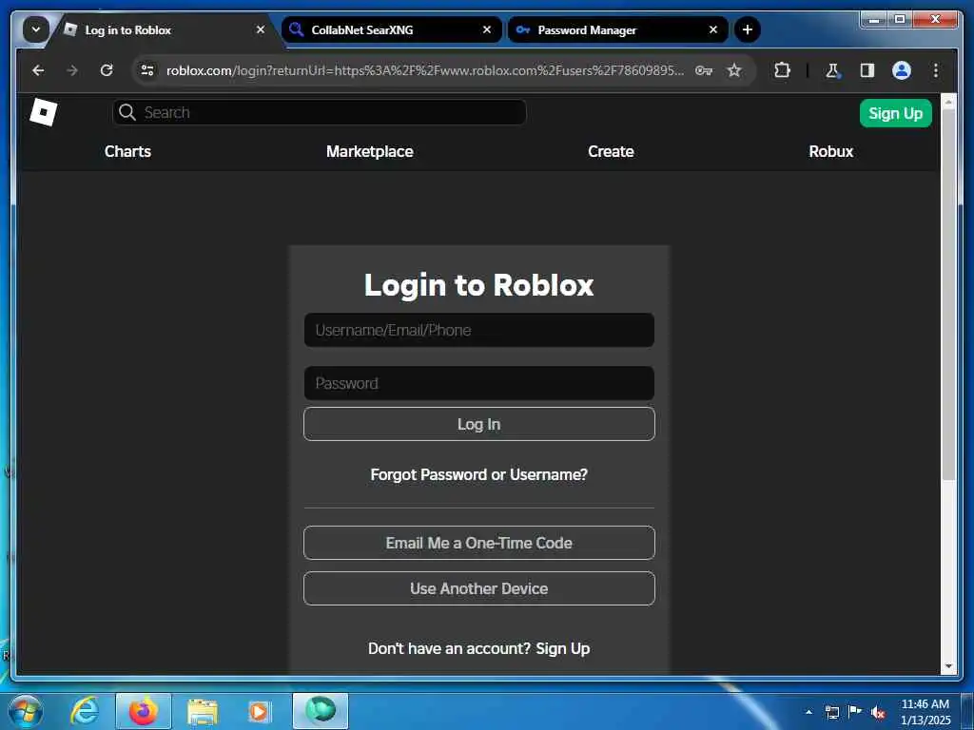Click the Log In button
Viewport: 974px width, 730px height.
479,424
